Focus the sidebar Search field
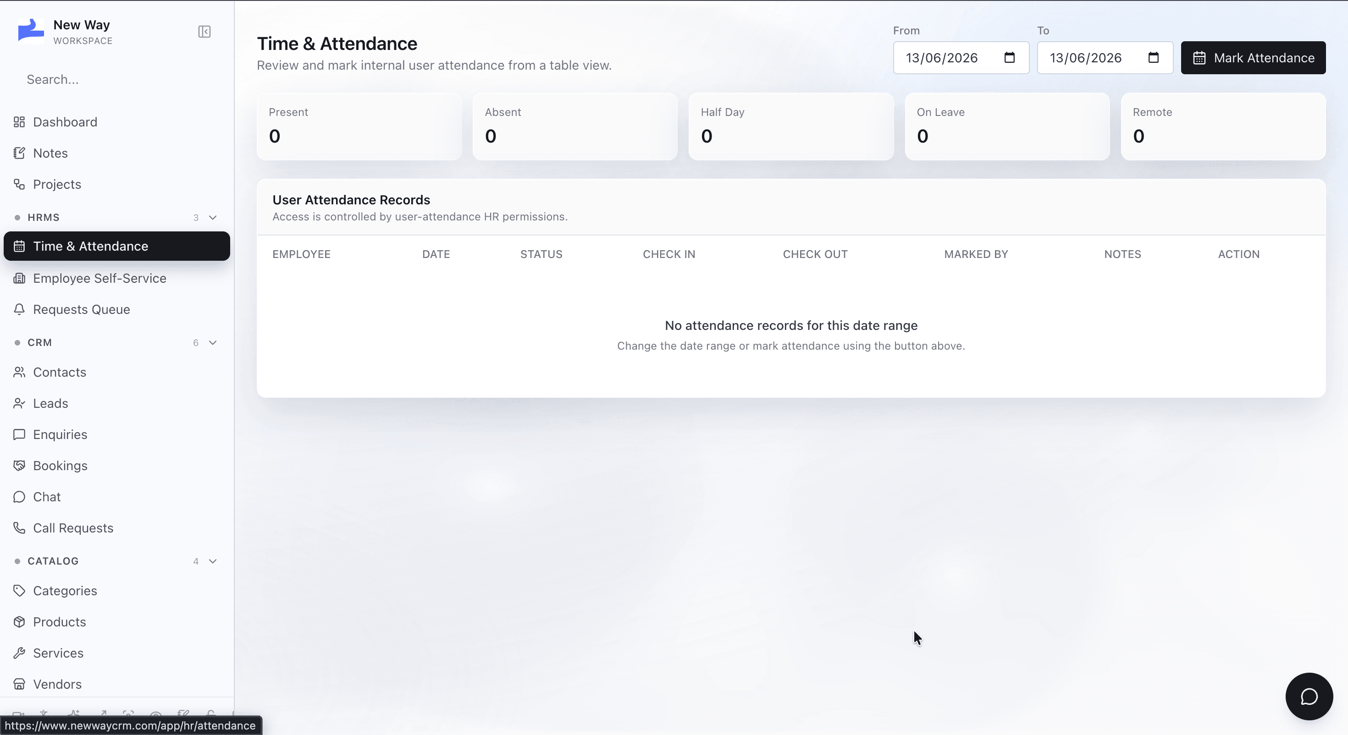This screenshot has width=1348, height=735. tap(117, 80)
